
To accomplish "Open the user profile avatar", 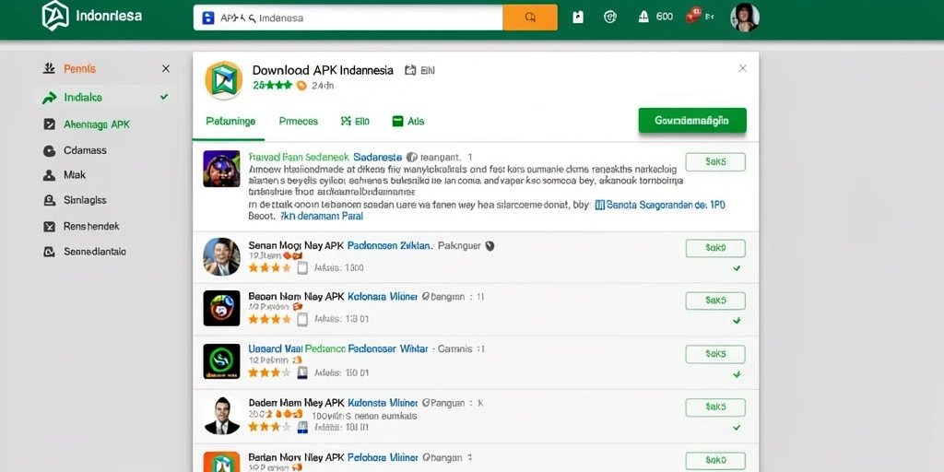I will (x=745, y=18).
